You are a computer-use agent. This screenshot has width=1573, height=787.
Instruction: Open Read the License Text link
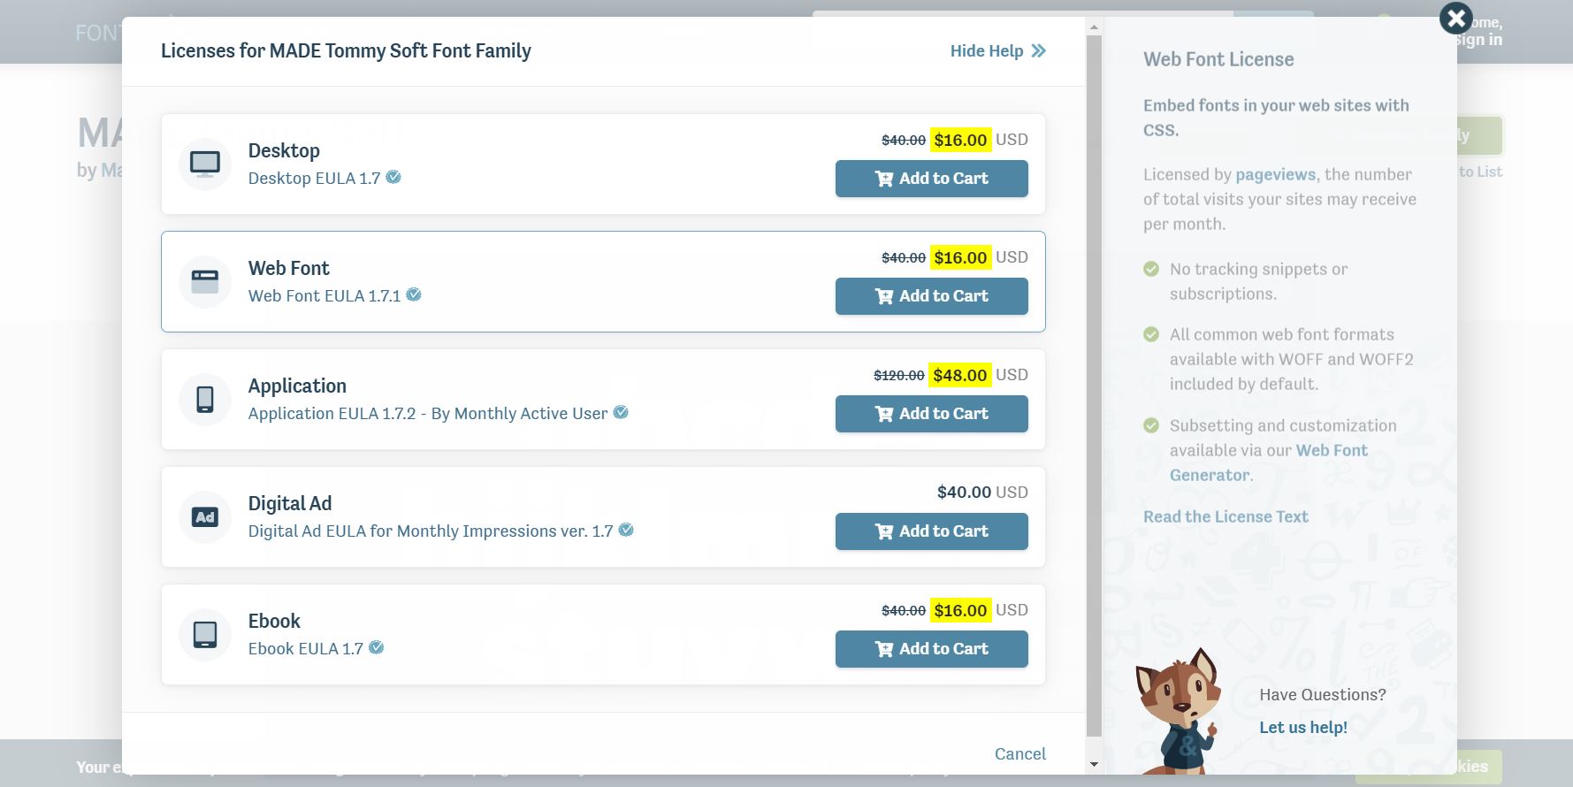(1226, 516)
